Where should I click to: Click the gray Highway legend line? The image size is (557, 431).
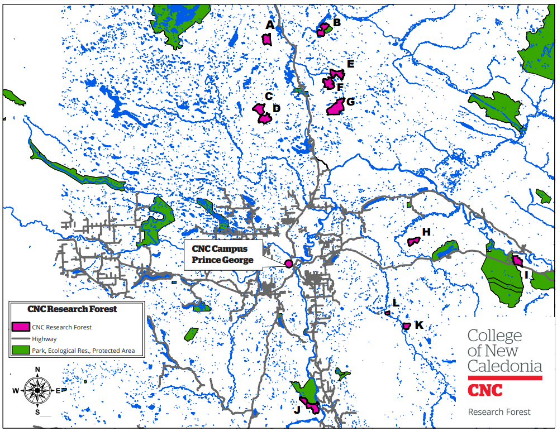(x=20, y=339)
